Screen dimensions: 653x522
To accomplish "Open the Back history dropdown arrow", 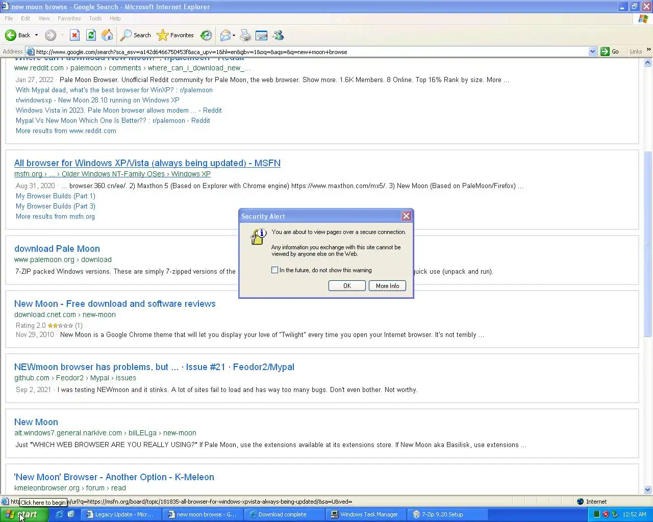I will pyautogui.click(x=36, y=35).
